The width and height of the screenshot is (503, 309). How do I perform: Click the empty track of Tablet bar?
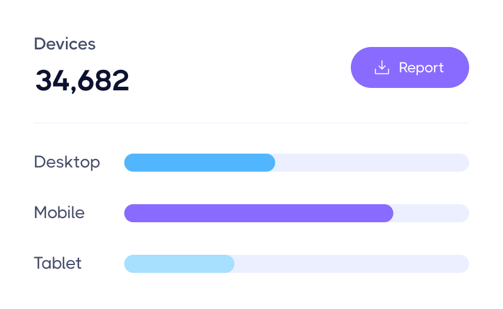(351, 264)
